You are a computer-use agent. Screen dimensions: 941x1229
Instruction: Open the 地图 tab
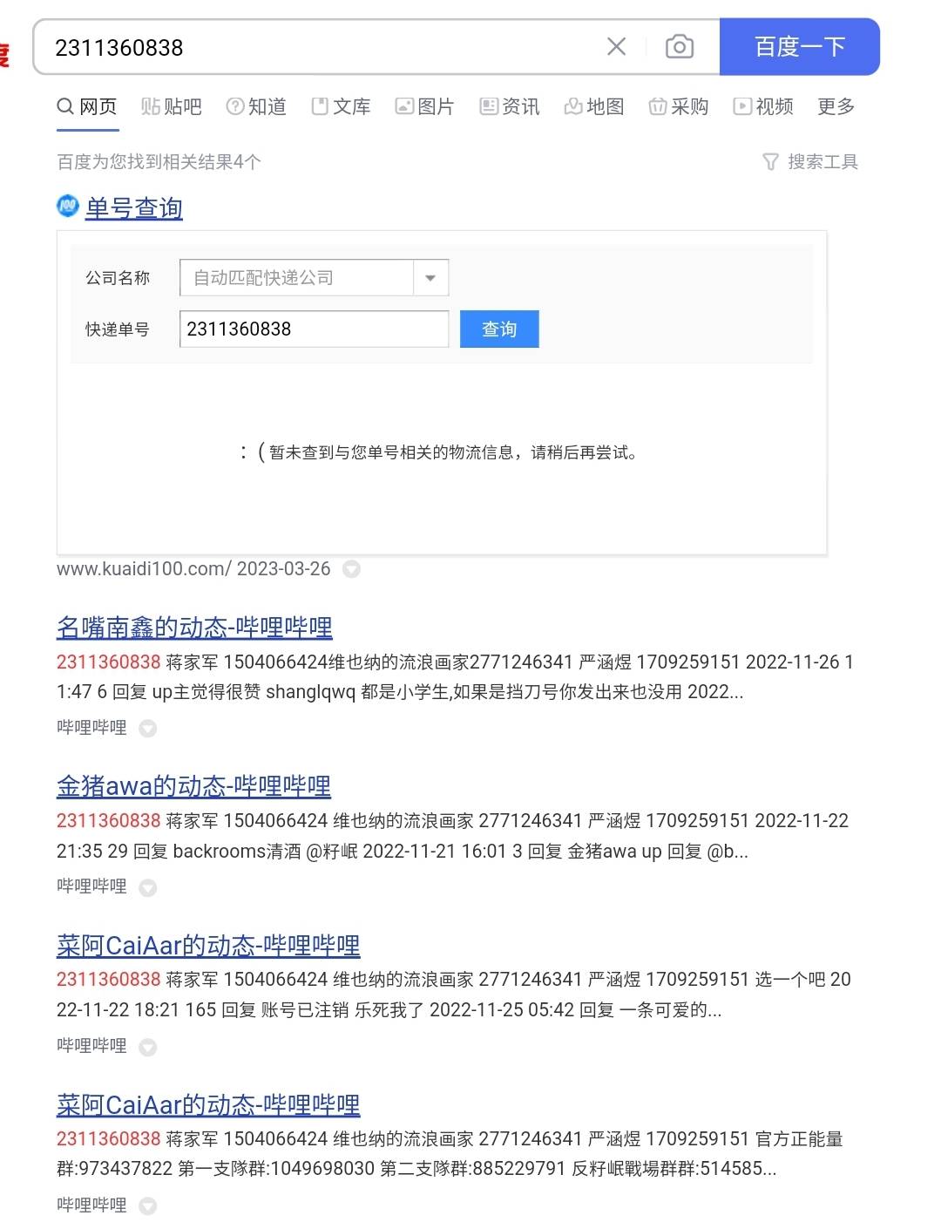tap(594, 106)
